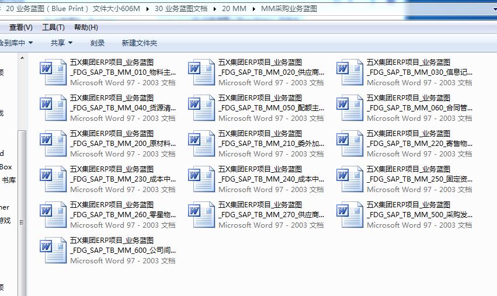Expand arrow before MM采购业务蓝图 breadcrumb
This screenshot has height=296, width=497.
[x=253, y=9]
